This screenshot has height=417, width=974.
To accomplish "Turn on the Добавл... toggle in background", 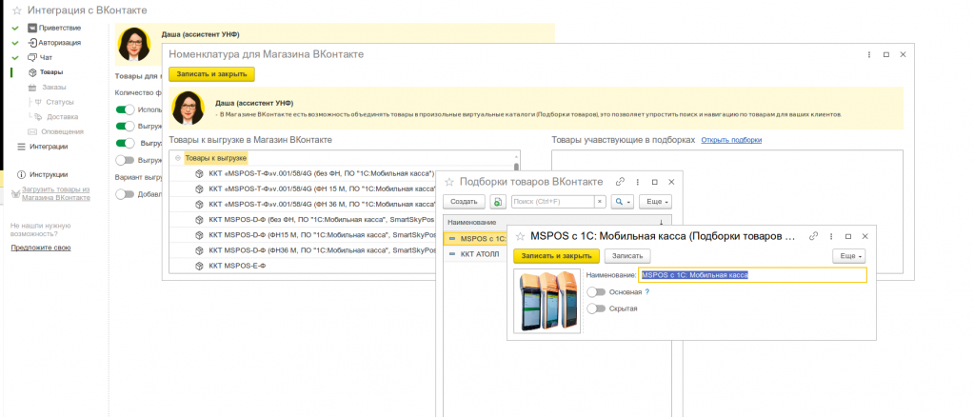I will (126, 194).
